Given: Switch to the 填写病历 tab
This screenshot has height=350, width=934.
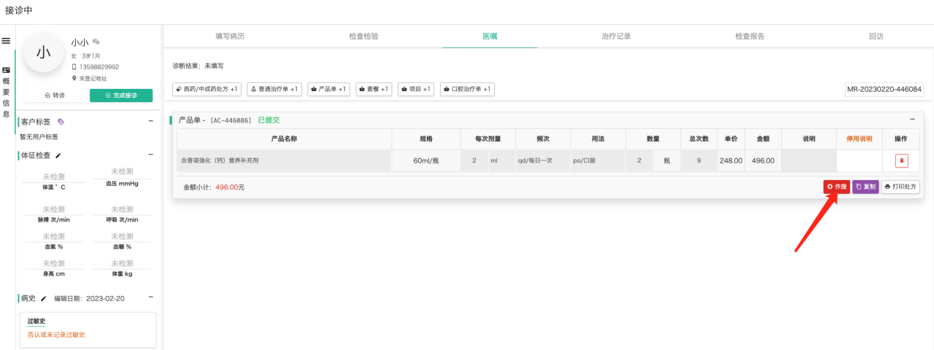Looking at the screenshot, I should tap(230, 36).
